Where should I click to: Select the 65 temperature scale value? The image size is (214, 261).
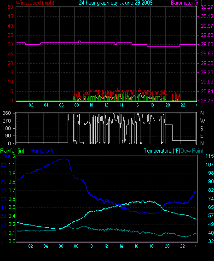pos(211,207)
